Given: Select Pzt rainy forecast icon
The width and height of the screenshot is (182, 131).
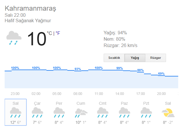Looking at the screenshot, I should click(146, 113).
